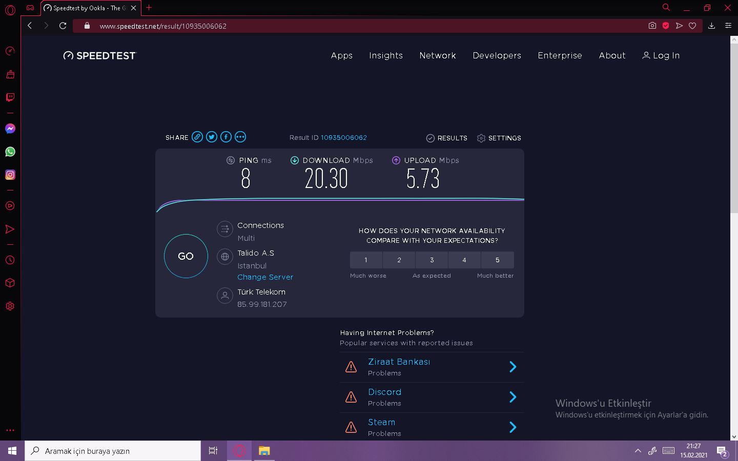
Task: Open Result ID 10935006062 link
Action: coord(344,137)
